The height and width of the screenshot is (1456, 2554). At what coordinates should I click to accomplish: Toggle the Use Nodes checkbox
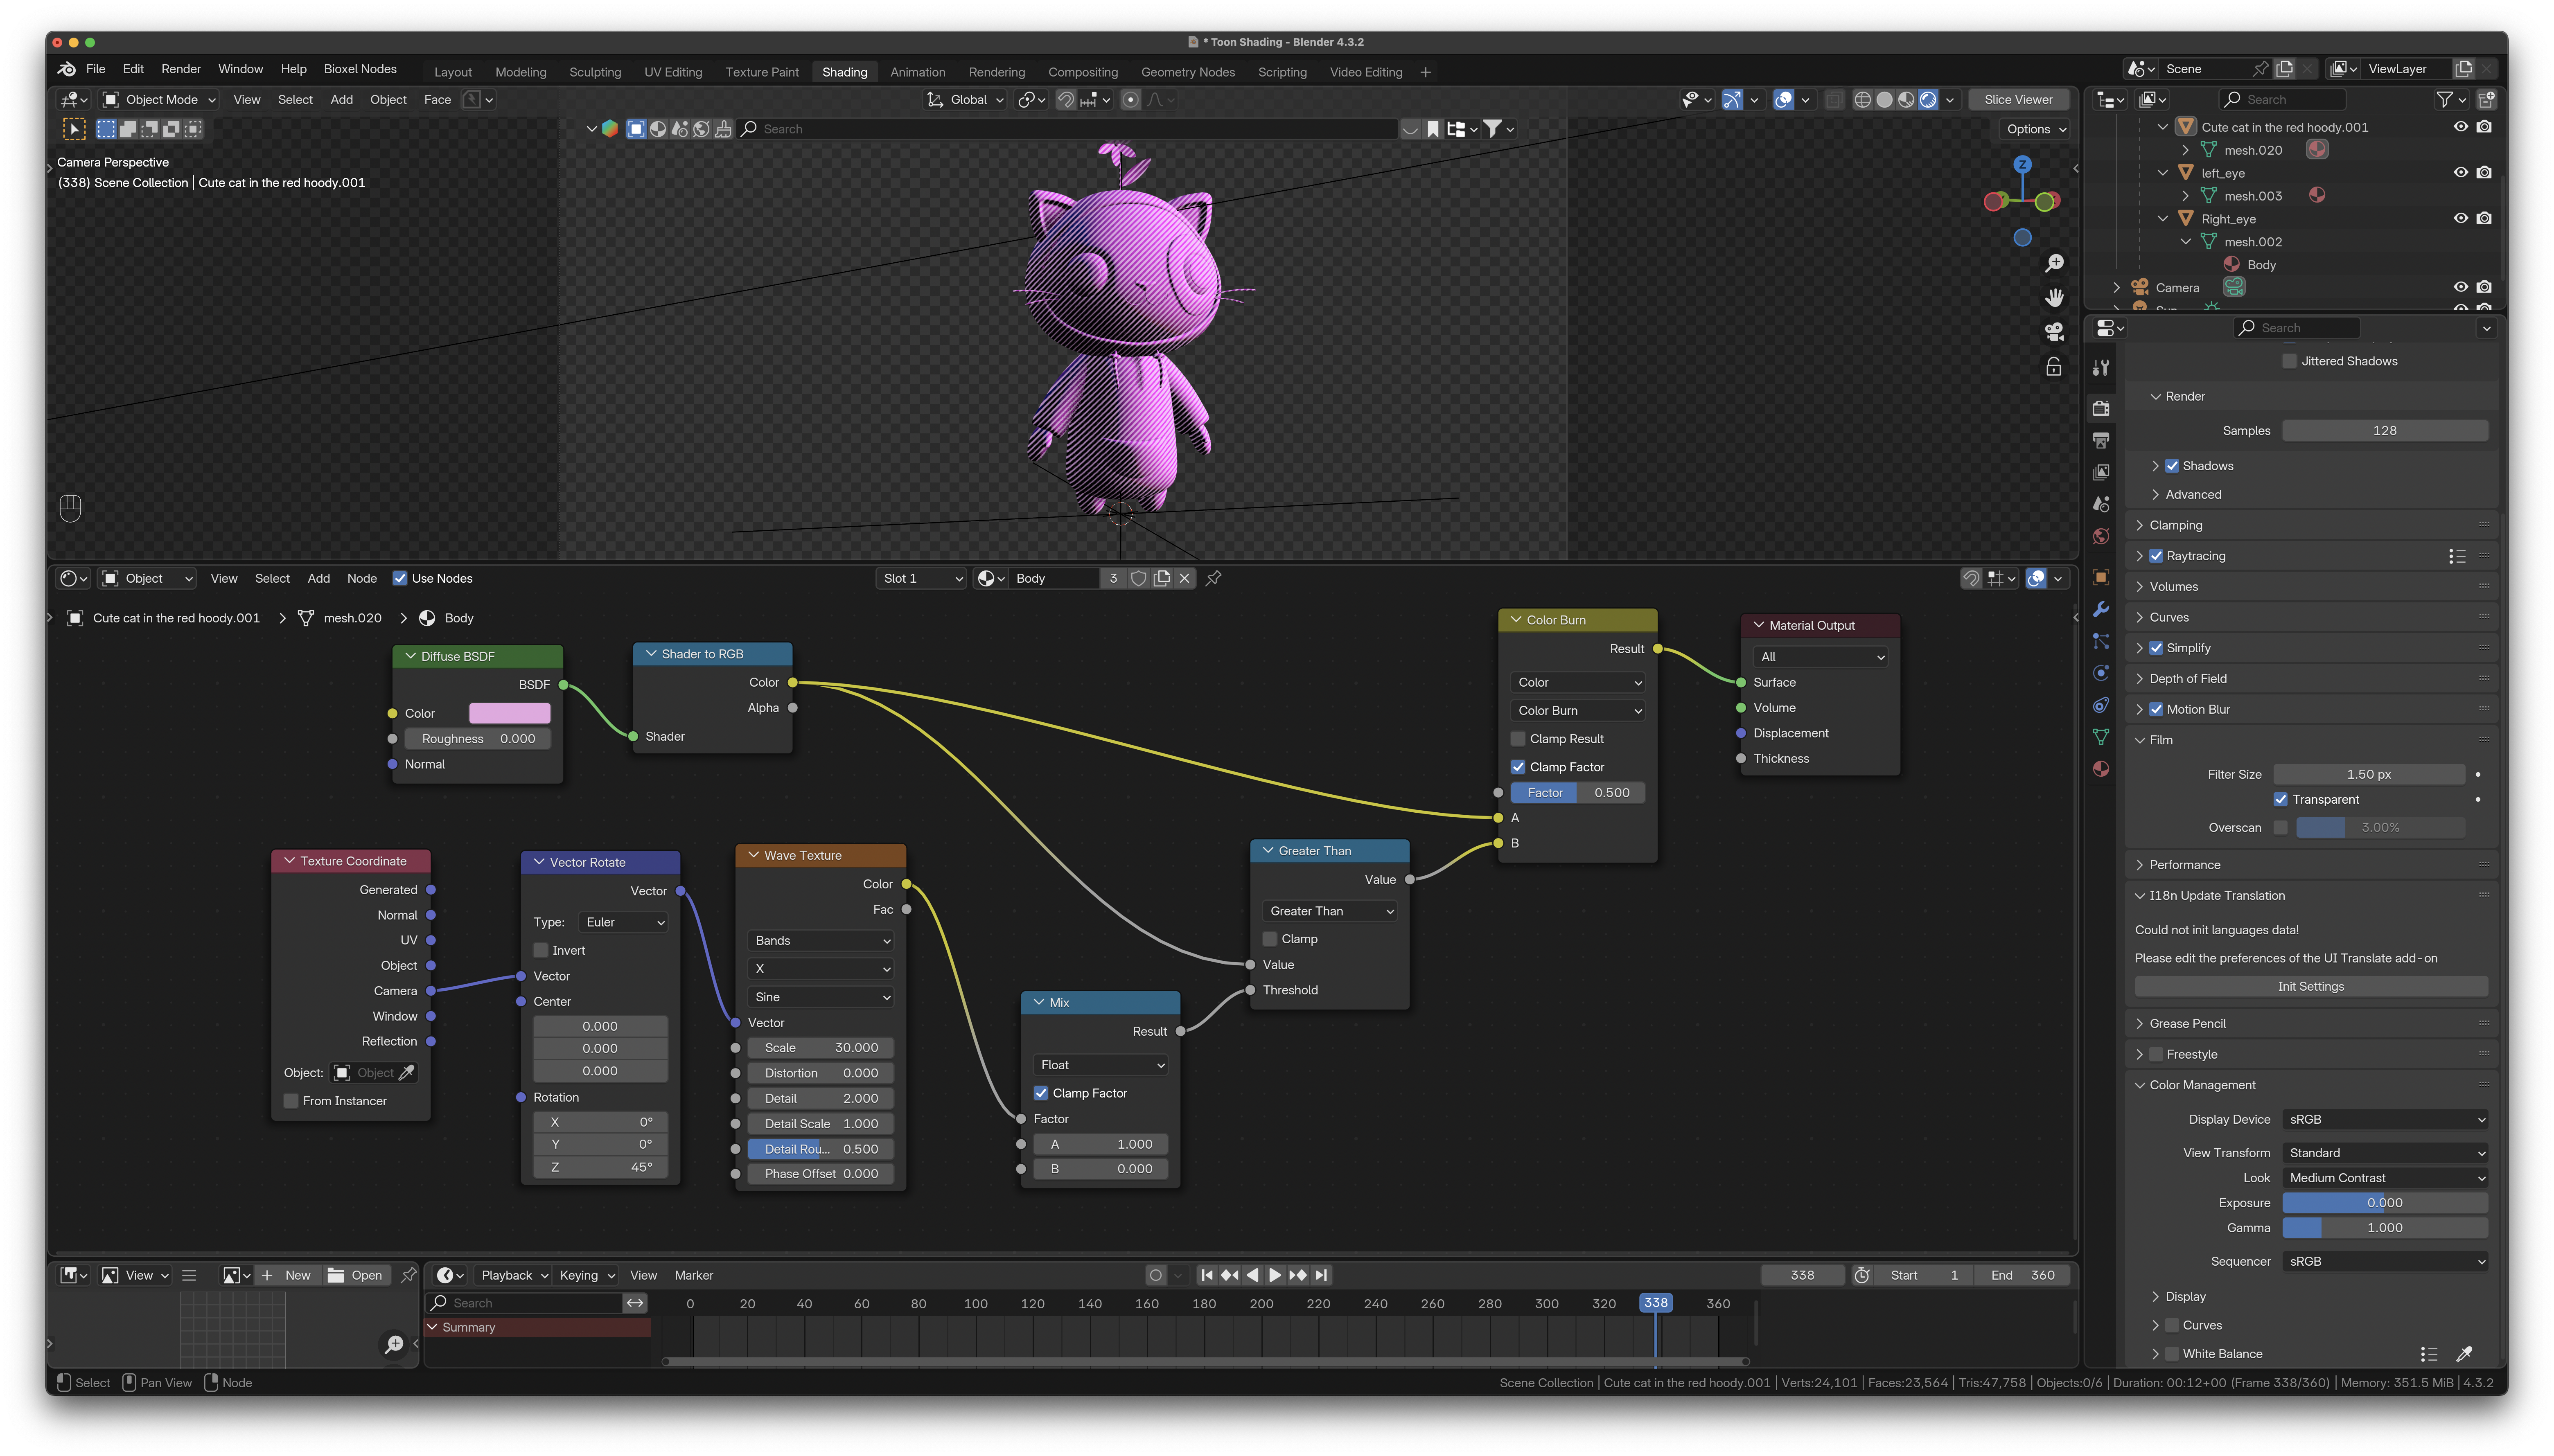(x=400, y=578)
